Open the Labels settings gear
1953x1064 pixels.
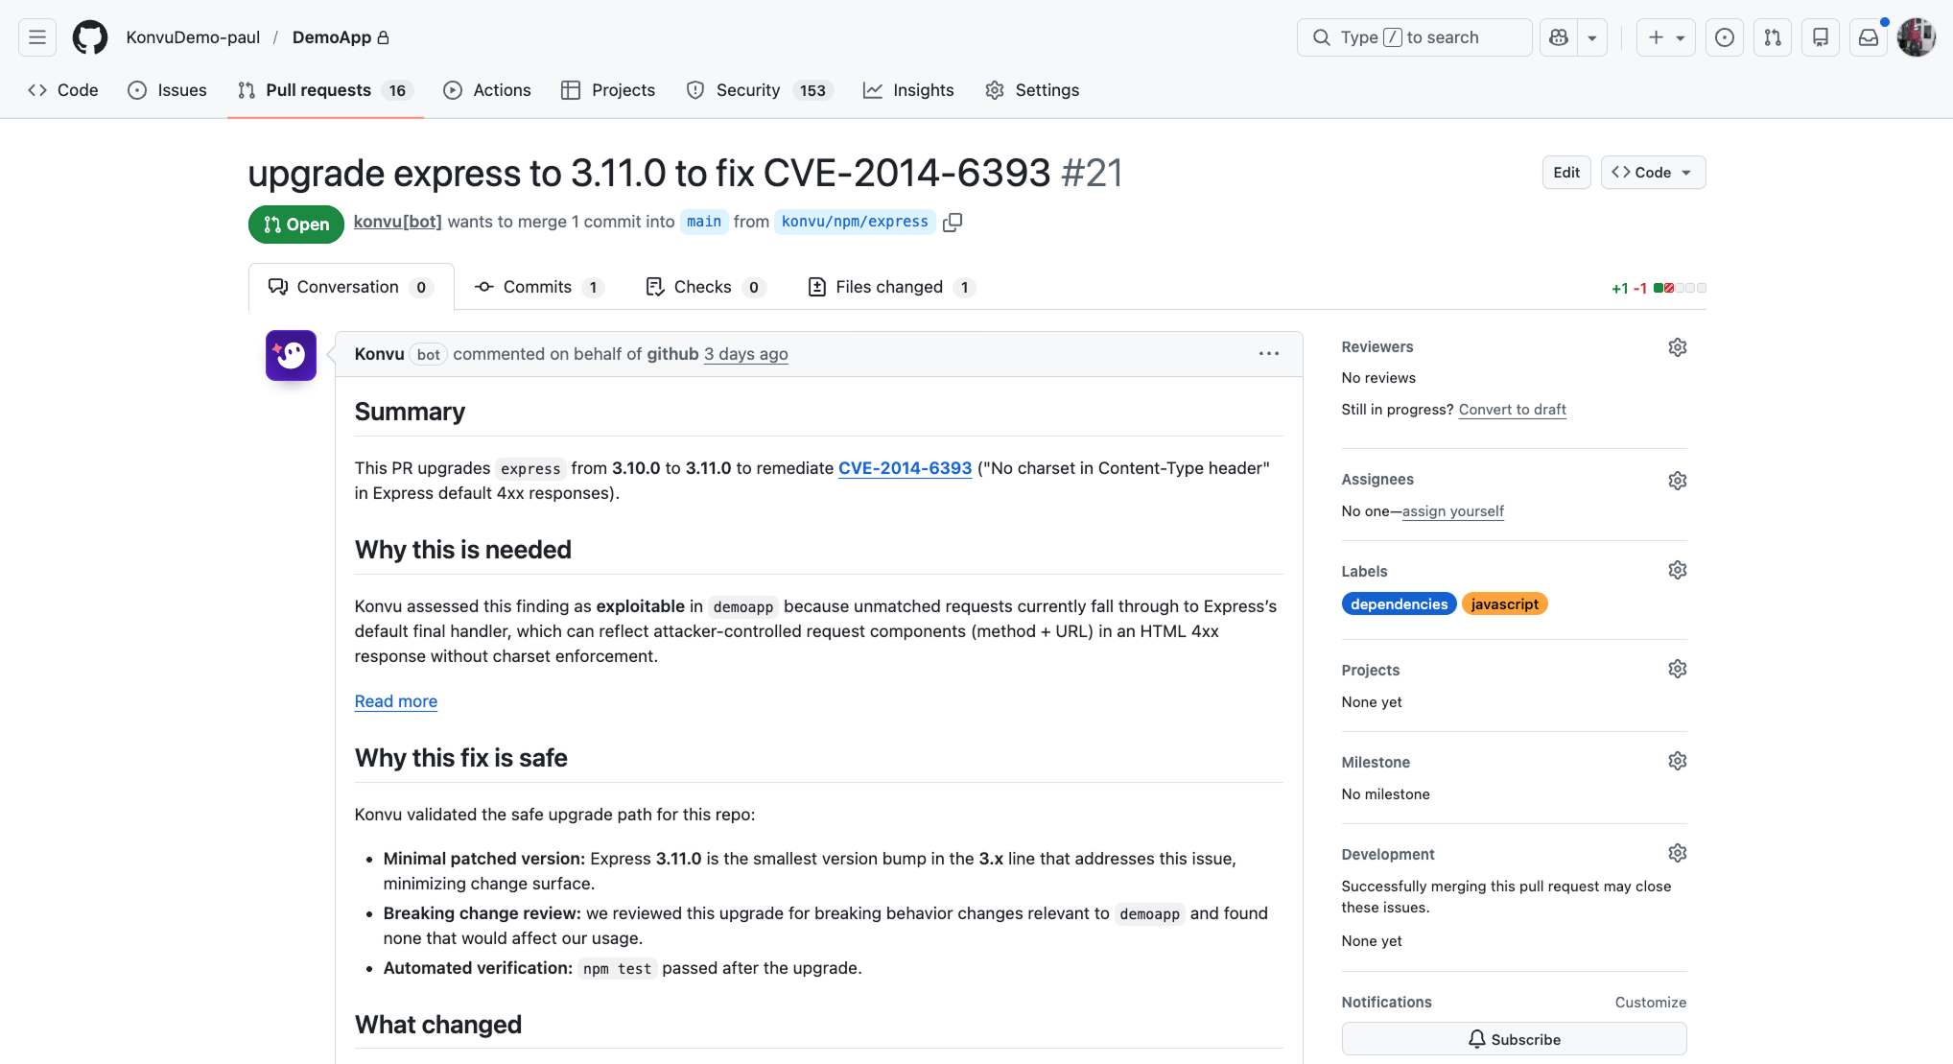pos(1677,569)
